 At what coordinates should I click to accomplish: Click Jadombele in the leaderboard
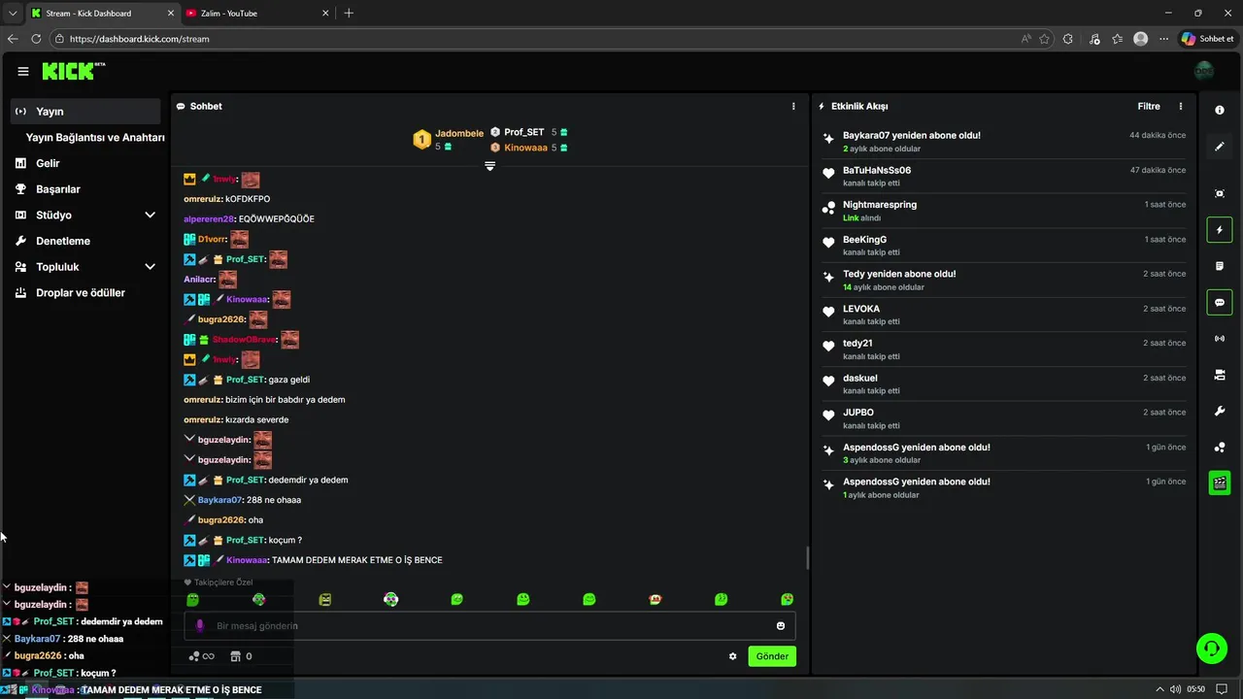pyautogui.click(x=459, y=133)
